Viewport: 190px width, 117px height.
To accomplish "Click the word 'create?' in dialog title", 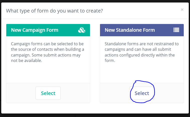I will 94,11.
